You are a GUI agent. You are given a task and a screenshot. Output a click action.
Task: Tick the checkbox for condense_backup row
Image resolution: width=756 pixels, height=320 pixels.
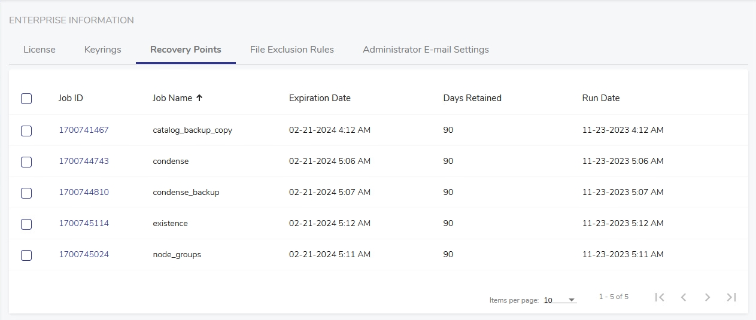point(26,193)
